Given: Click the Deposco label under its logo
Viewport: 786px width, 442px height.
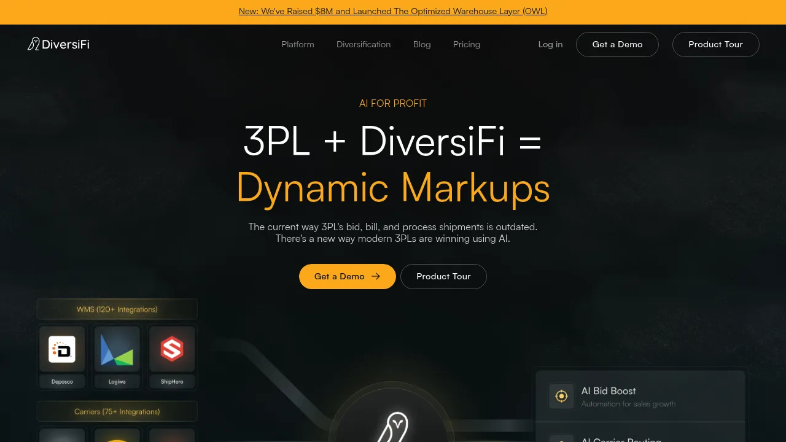Looking at the screenshot, I should pos(62,382).
